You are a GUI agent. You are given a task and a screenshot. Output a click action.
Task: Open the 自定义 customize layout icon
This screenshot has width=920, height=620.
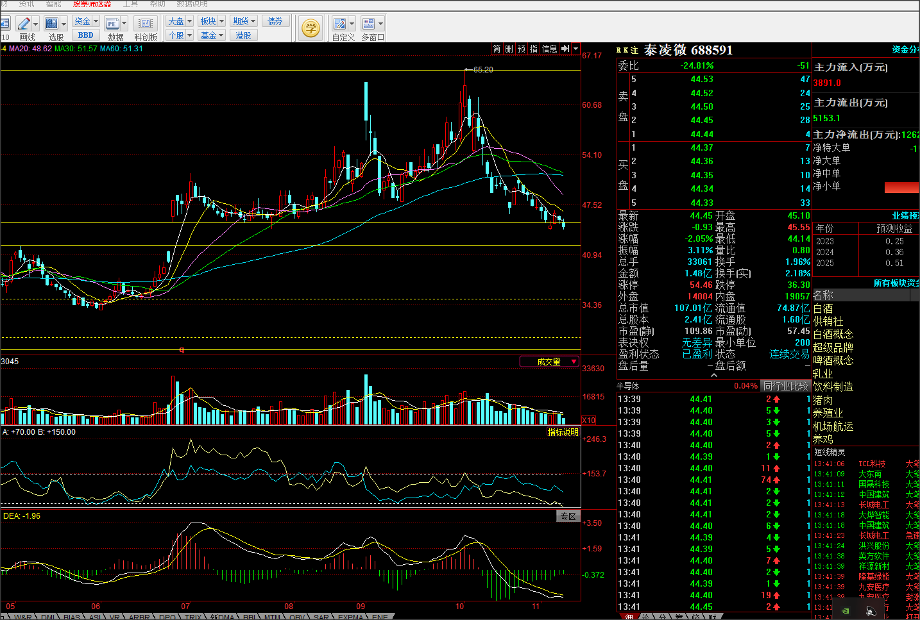click(x=340, y=24)
